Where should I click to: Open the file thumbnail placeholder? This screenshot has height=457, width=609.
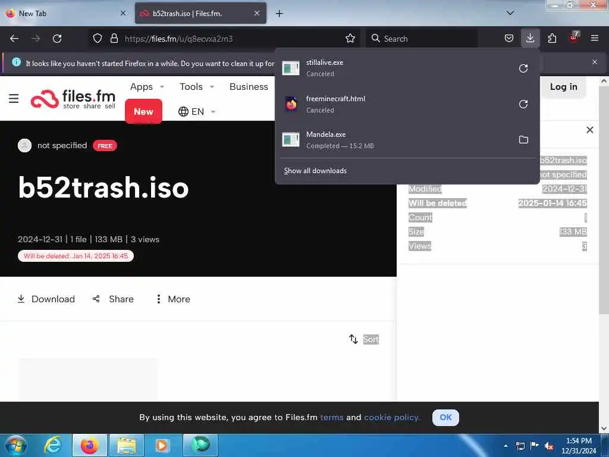click(x=88, y=379)
